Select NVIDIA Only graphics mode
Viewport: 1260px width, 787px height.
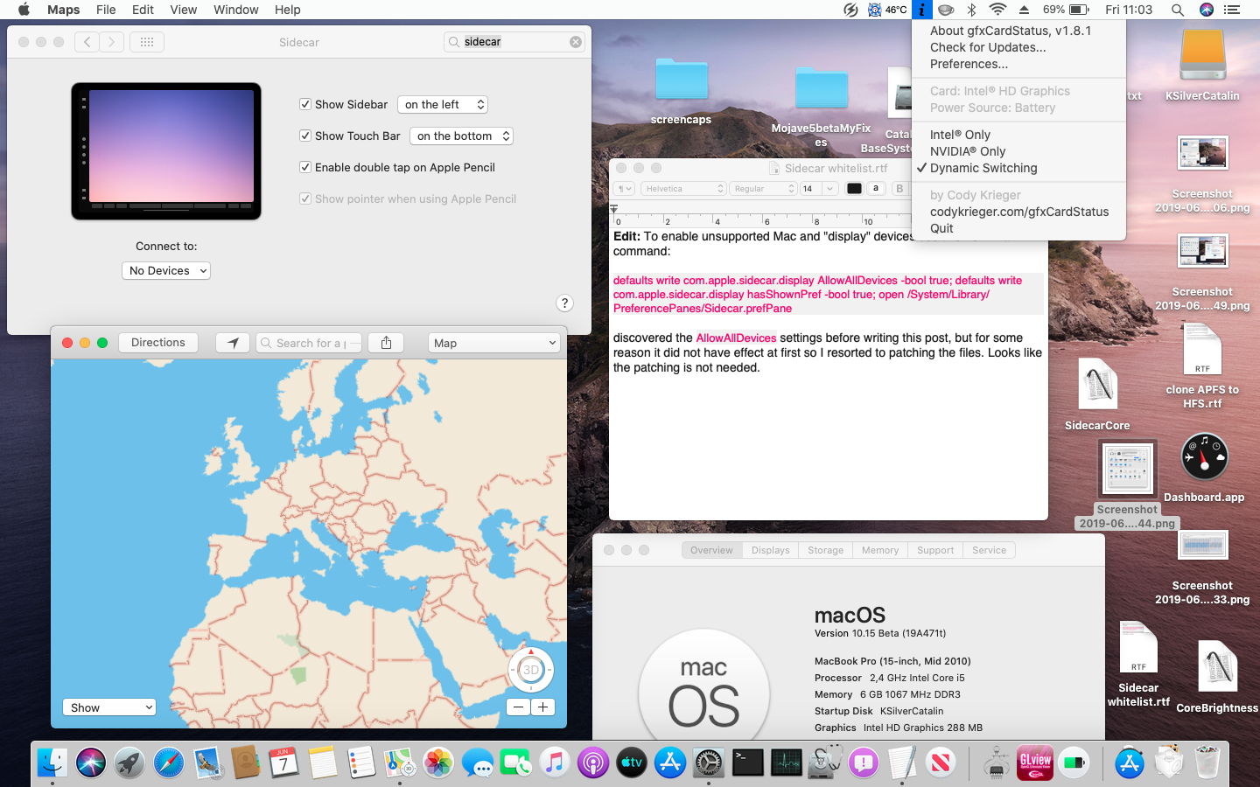[x=968, y=151]
